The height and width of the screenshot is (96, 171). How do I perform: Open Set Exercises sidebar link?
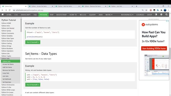pyautogui.click(x=7, y=82)
